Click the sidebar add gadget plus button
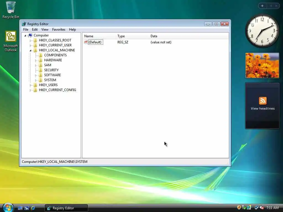 [x=262, y=6]
